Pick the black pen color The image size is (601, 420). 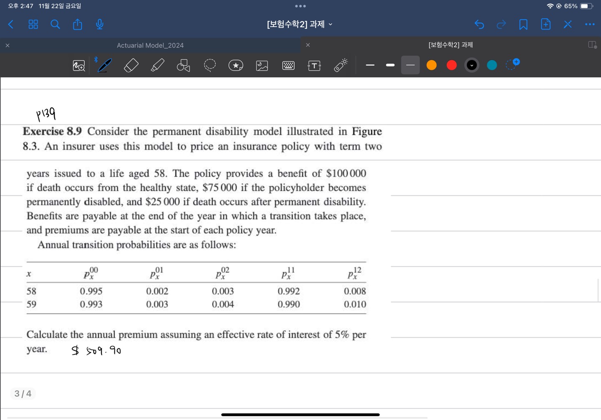[x=472, y=65]
